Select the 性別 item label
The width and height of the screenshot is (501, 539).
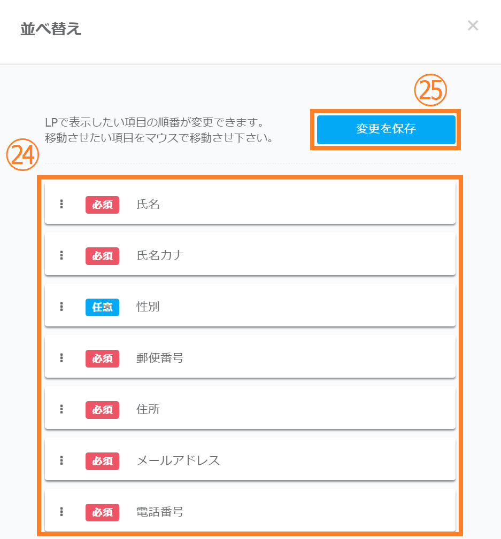click(148, 307)
